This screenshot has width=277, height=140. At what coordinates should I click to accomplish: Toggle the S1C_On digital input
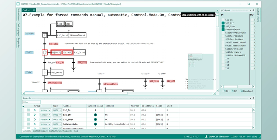[223, 20]
